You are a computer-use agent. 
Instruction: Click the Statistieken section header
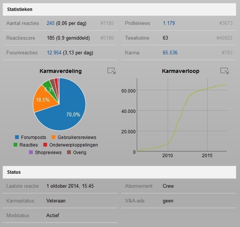point(119,9)
